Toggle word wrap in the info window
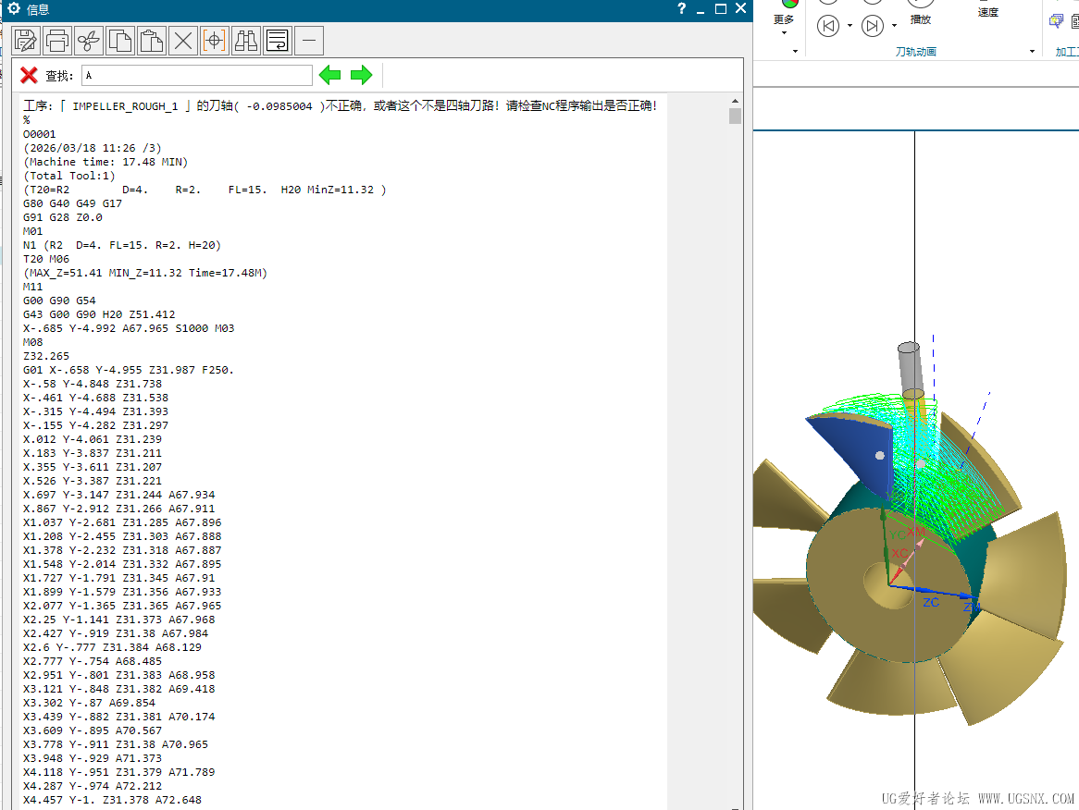The width and height of the screenshot is (1079, 810). (278, 41)
